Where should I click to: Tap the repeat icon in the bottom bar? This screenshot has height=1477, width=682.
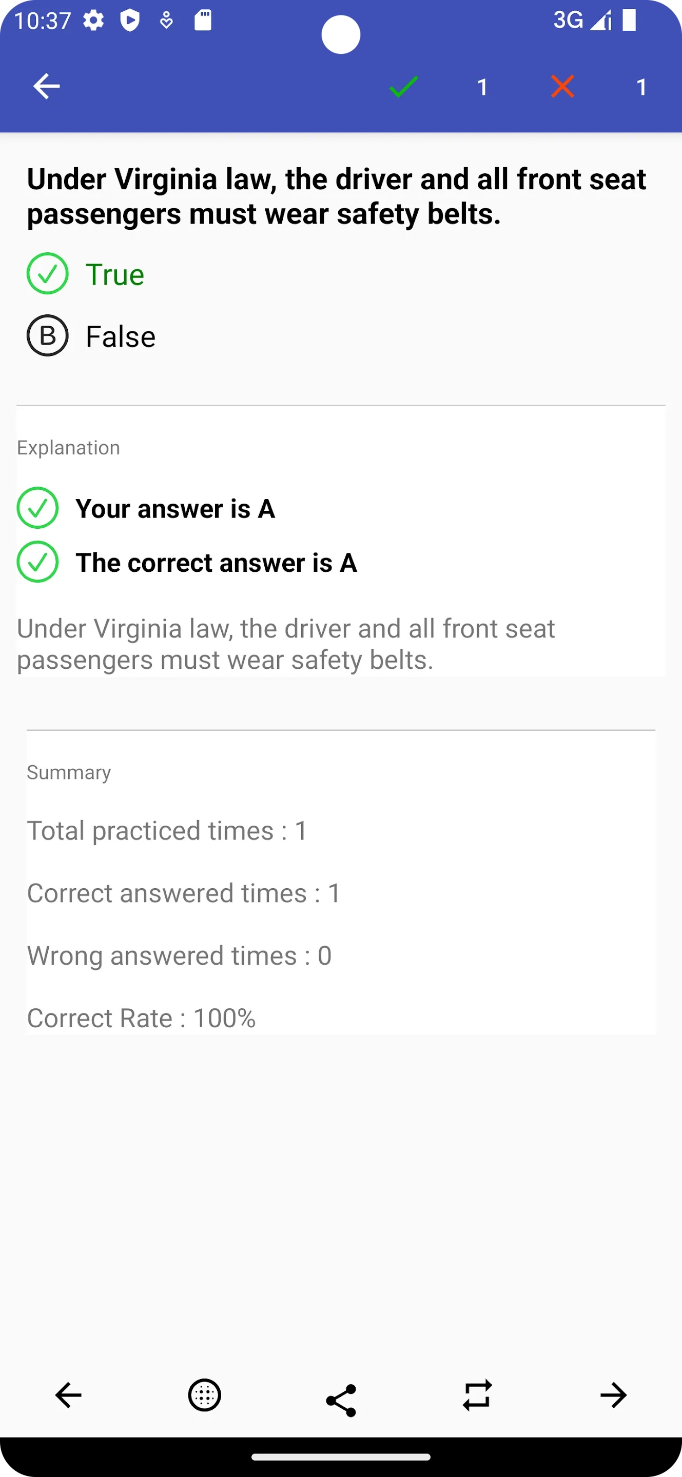pyautogui.click(x=477, y=1395)
